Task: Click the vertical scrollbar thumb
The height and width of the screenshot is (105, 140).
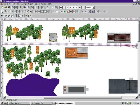Action: (x=139, y=32)
